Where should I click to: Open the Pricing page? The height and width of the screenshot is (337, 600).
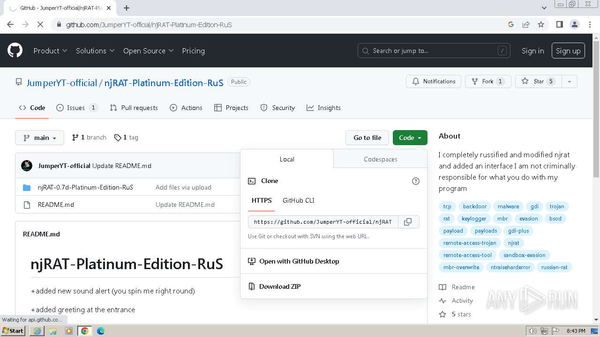click(x=193, y=51)
